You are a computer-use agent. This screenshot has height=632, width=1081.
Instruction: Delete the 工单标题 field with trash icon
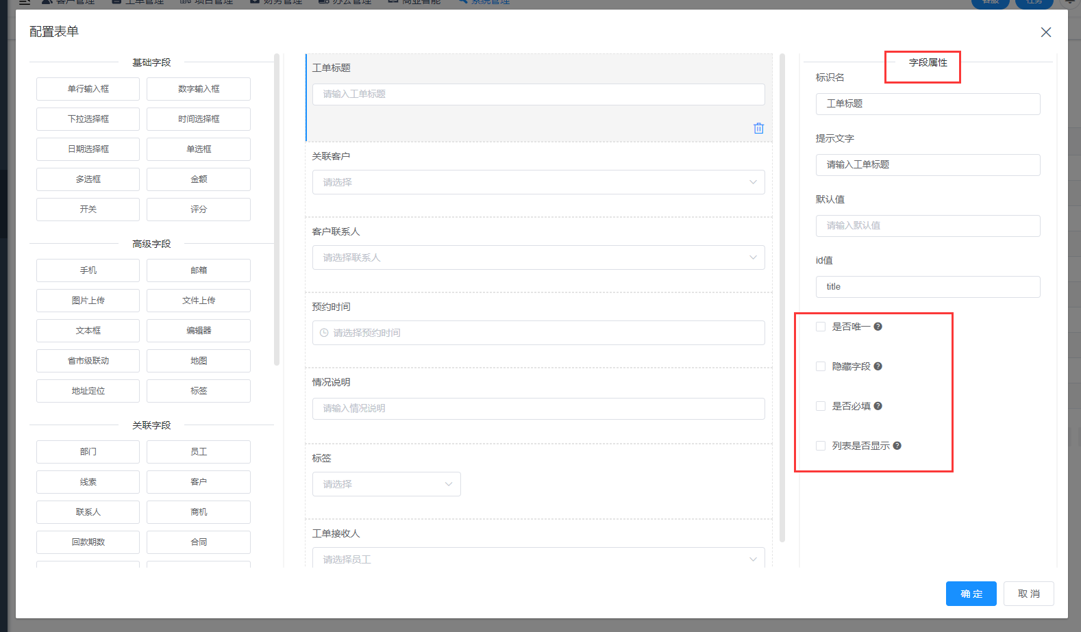(758, 128)
